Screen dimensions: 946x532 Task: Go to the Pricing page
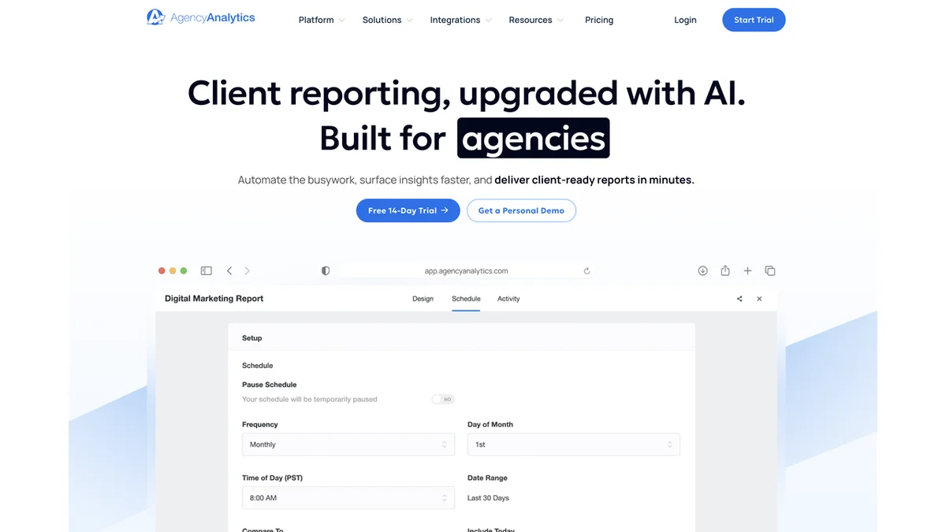[599, 20]
